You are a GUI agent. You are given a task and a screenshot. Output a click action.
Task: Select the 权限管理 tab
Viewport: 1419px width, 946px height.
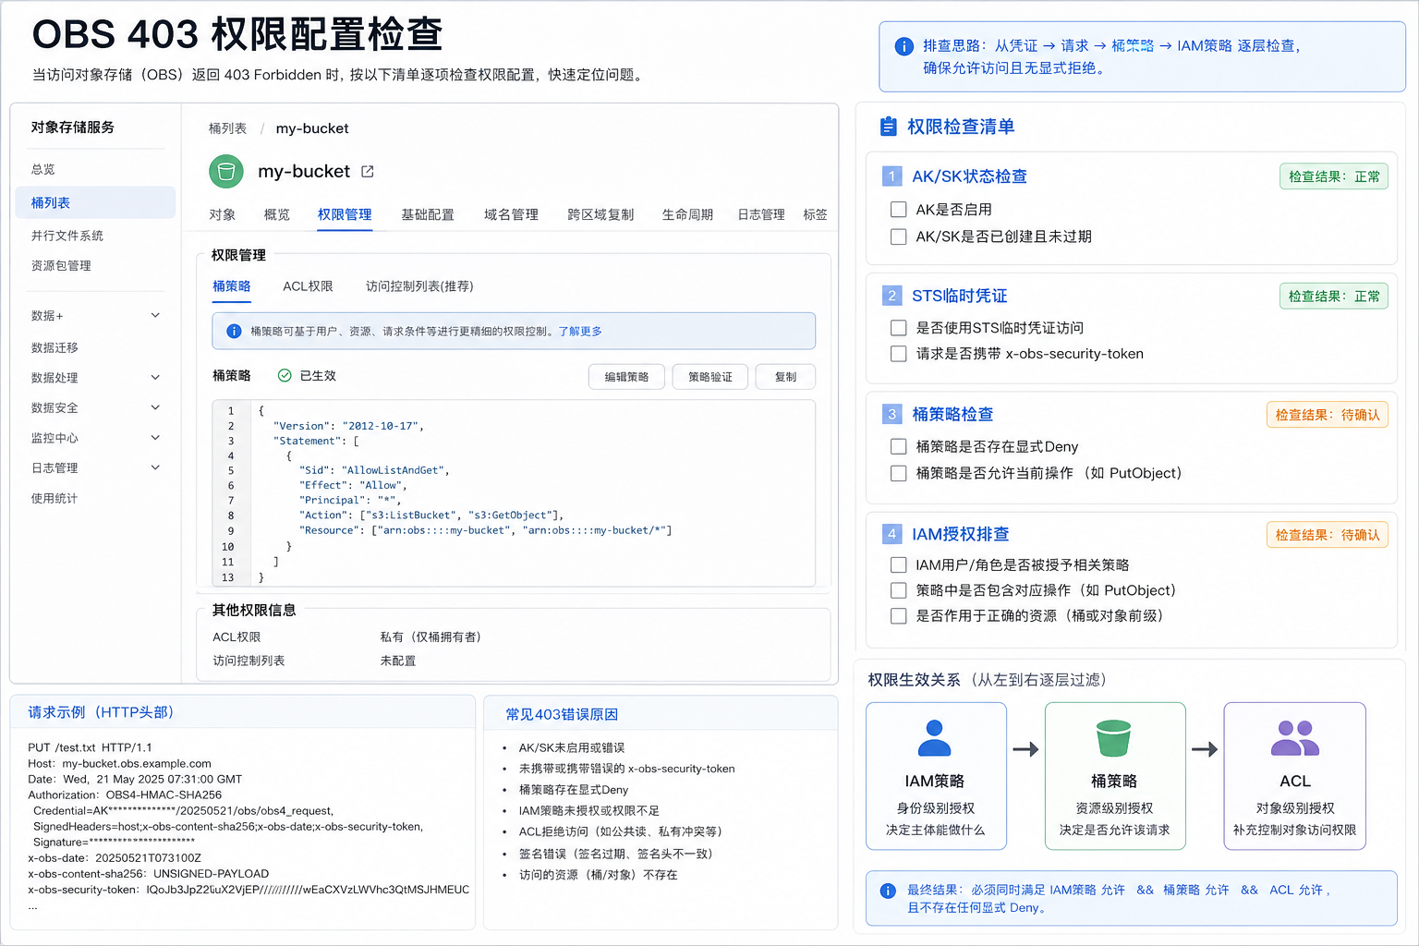pos(345,214)
